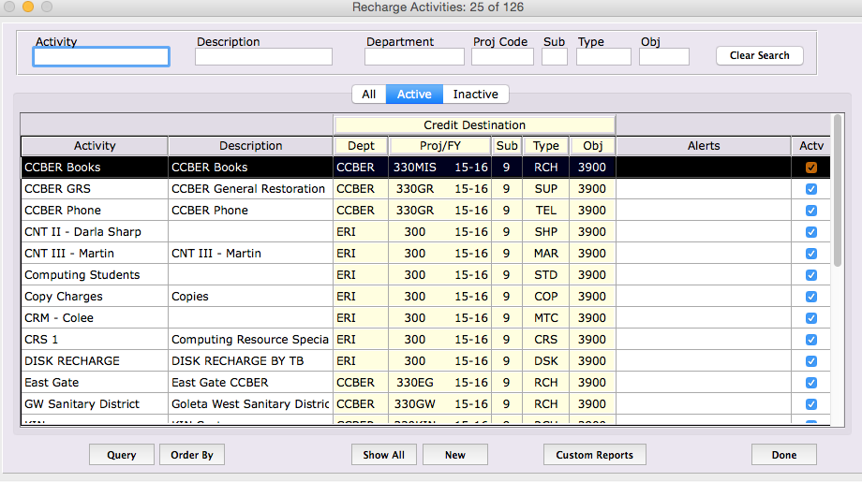Select the GW Sanitary District activity cell
Viewport: 862px width, 482px height.
pyautogui.click(x=95, y=404)
